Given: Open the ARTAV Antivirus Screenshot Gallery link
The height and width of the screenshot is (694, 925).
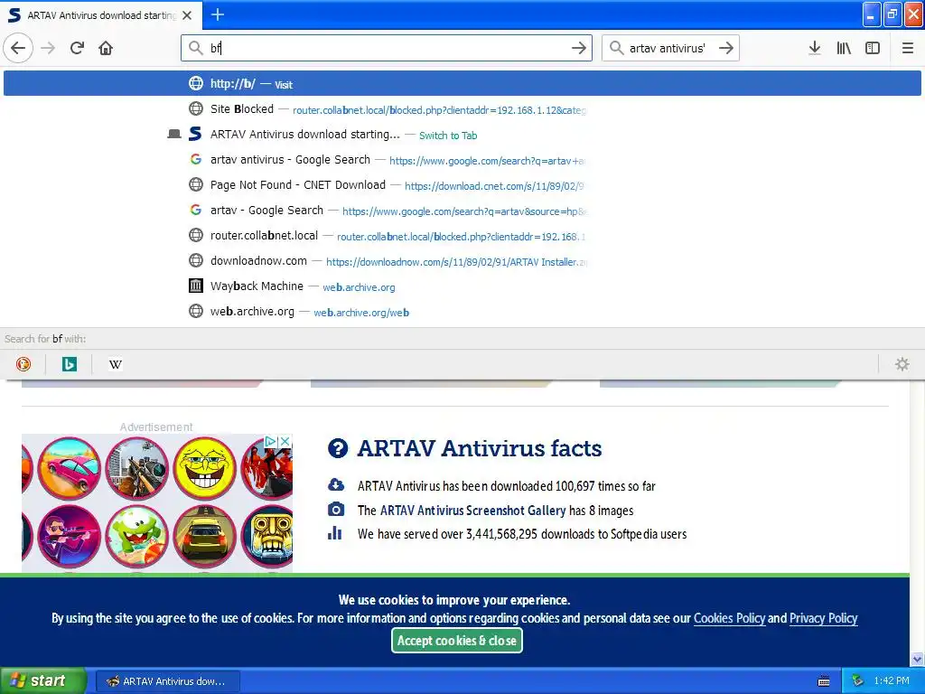Looking at the screenshot, I should [472, 511].
